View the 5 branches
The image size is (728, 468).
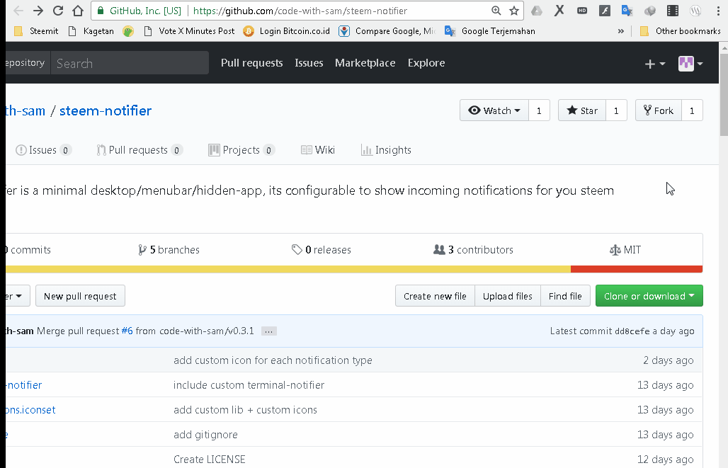pyautogui.click(x=169, y=250)
